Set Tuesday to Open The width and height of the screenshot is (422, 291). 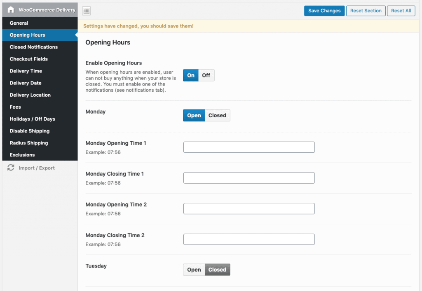pos(194,270)
